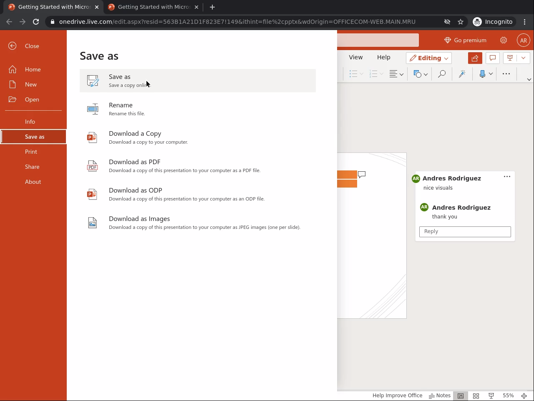Screen dimensions: 534x401
Task: Choose Rename this file option text
Action: [x=127, y=114]
